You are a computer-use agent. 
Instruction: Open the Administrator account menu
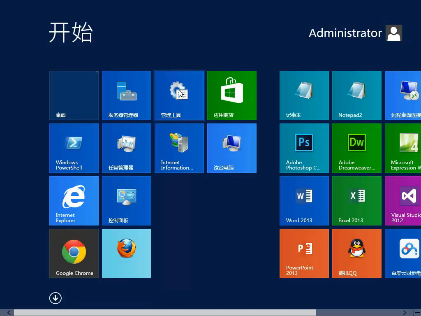pos(345,33)
